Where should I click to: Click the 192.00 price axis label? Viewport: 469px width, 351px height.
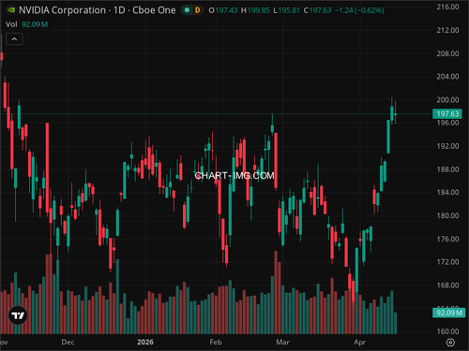447,146
